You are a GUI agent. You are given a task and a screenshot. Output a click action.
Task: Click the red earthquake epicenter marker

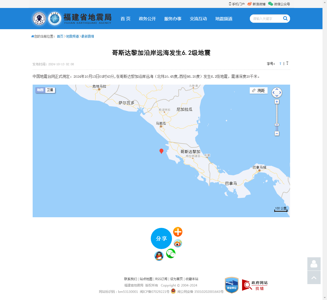click(x=161, y=151)
